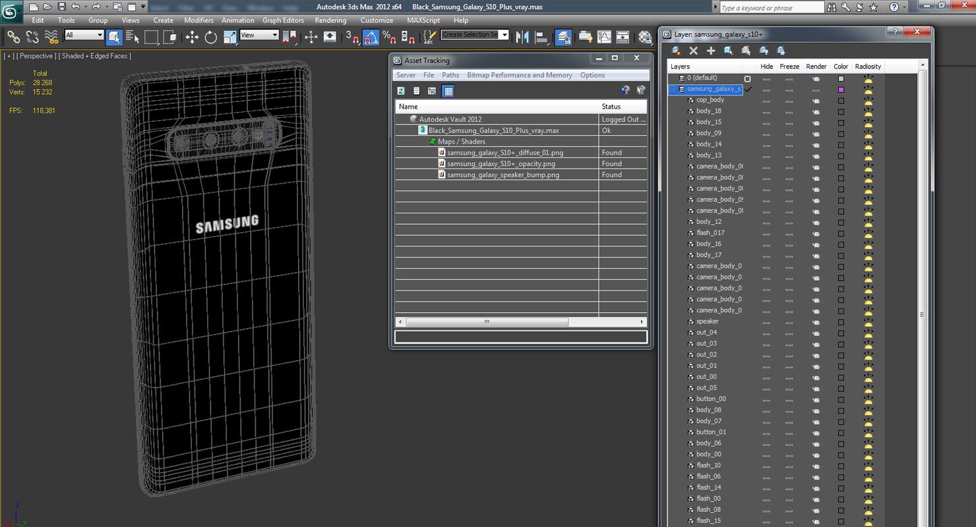Click the Align tool in main toolbar

tap(541, 37)
